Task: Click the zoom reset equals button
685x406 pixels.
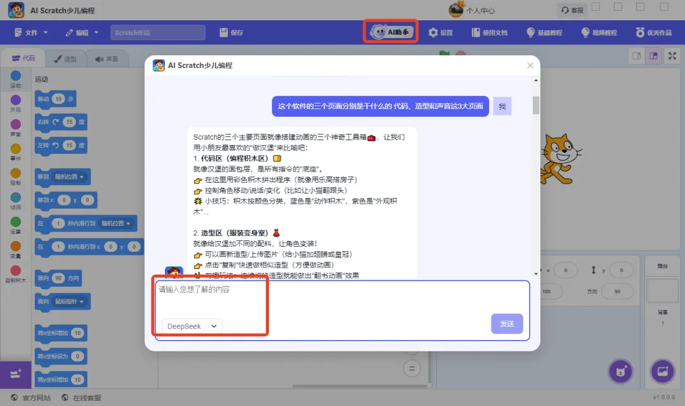Action: [412, 369]
